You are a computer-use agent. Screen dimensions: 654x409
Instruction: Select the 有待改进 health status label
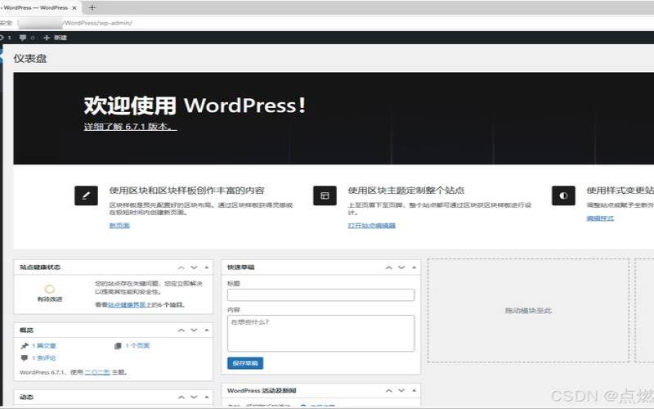[x=50, y=299]
